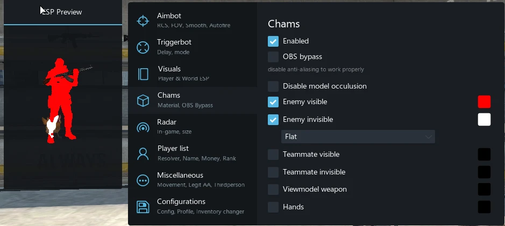
Task: Open the white Enemy invisible color swatch
Action: coord(484,120)
